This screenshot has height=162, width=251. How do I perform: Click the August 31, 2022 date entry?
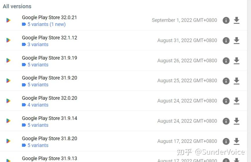pyautogui.click(x=187, y=40)
